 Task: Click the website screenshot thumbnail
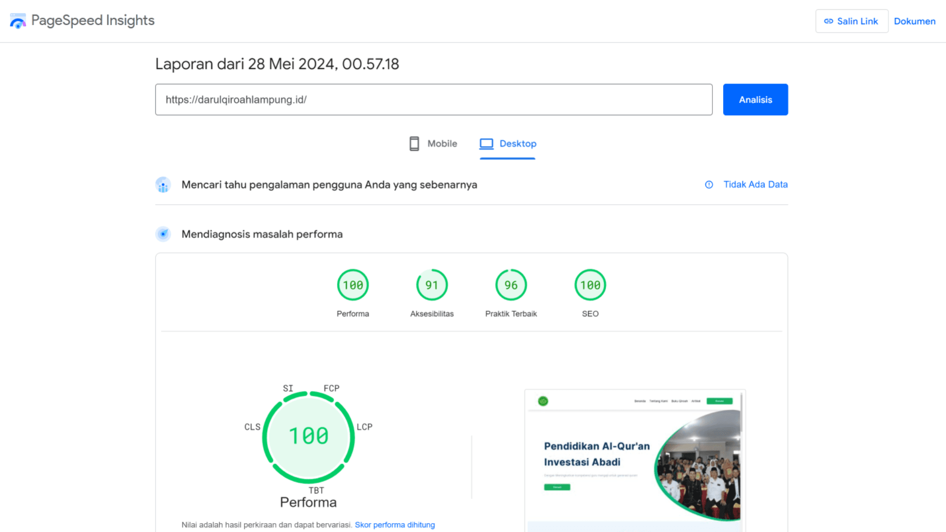pyautogui.click(x=635, y=461)
